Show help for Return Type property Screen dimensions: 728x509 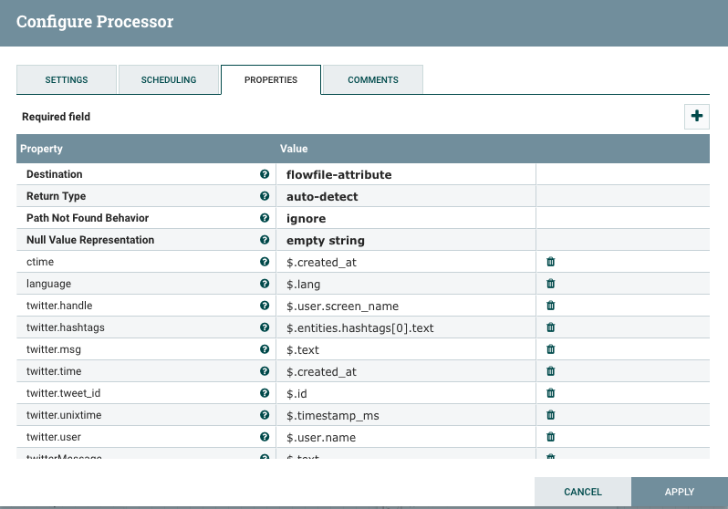click(265, 196)
